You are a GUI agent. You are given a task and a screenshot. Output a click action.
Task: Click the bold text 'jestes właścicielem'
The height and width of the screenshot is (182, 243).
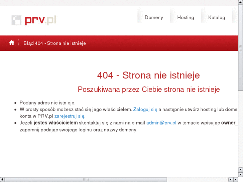(55, 123)
